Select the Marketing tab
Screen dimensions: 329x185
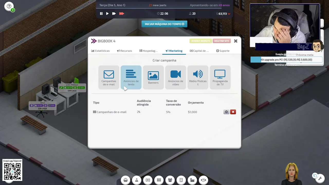click(x=174, y=51)
